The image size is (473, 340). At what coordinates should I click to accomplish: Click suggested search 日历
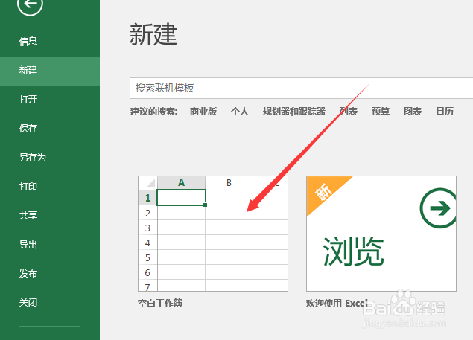point(445,112)
